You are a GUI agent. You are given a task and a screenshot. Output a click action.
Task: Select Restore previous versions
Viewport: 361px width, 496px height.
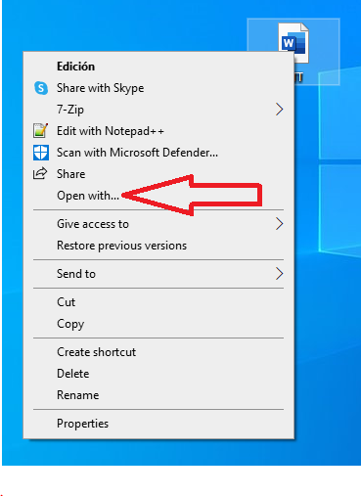158,246
